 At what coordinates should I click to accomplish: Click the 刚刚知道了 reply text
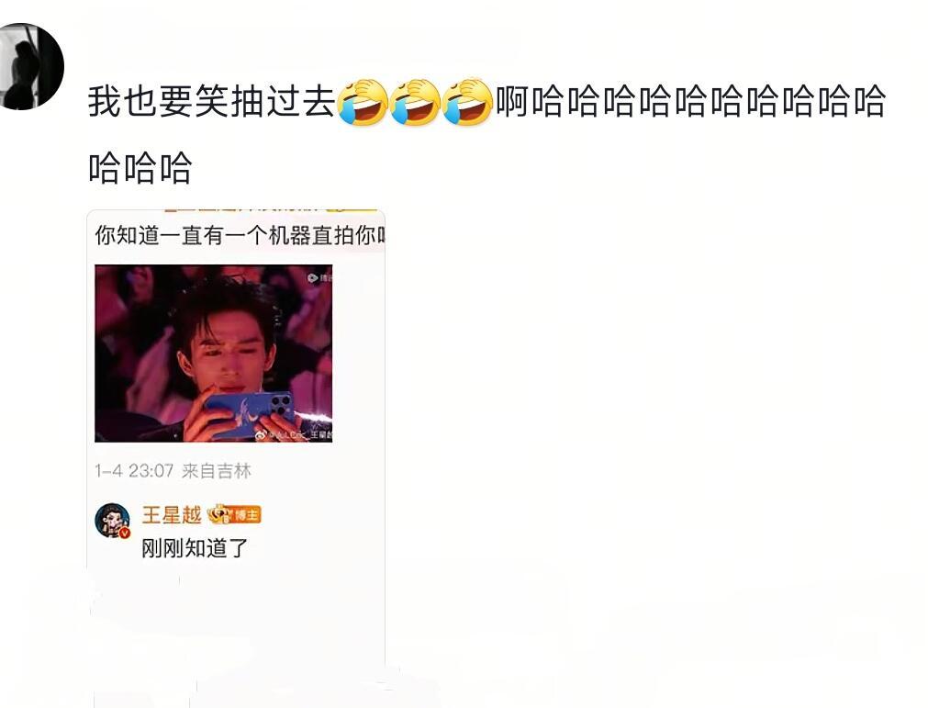(x=194, y=548)
